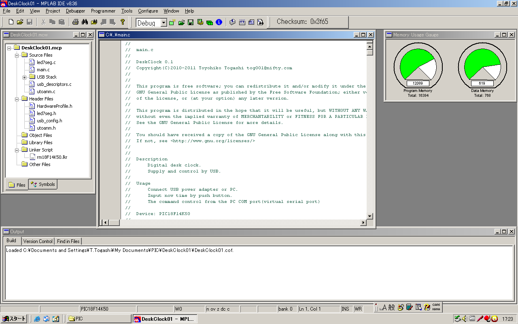518x324 pixels.
Task: Click the Windows Start button
Action: point(14,319)
